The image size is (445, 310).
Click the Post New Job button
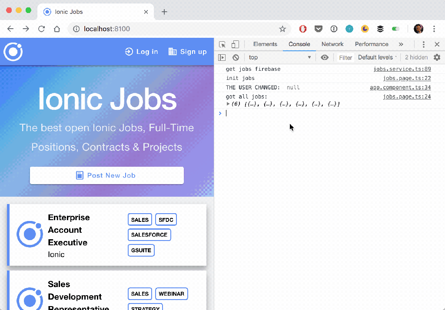tap(107, 175)
